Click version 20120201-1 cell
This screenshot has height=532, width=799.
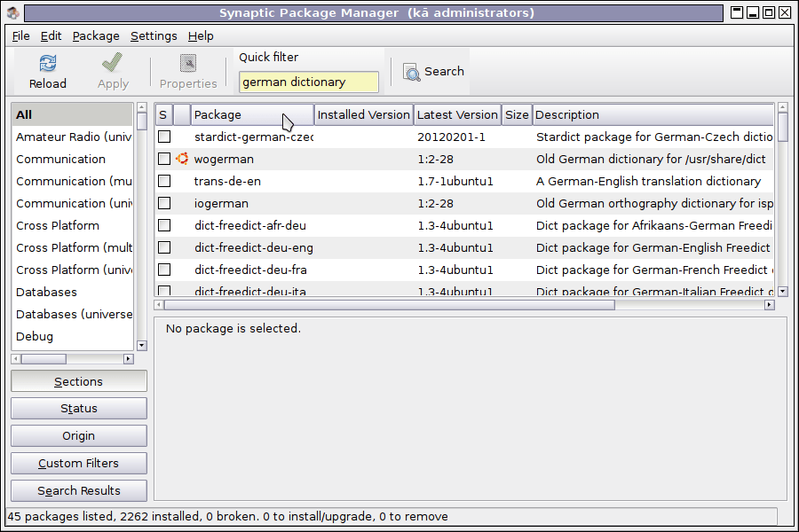[451, 137]
